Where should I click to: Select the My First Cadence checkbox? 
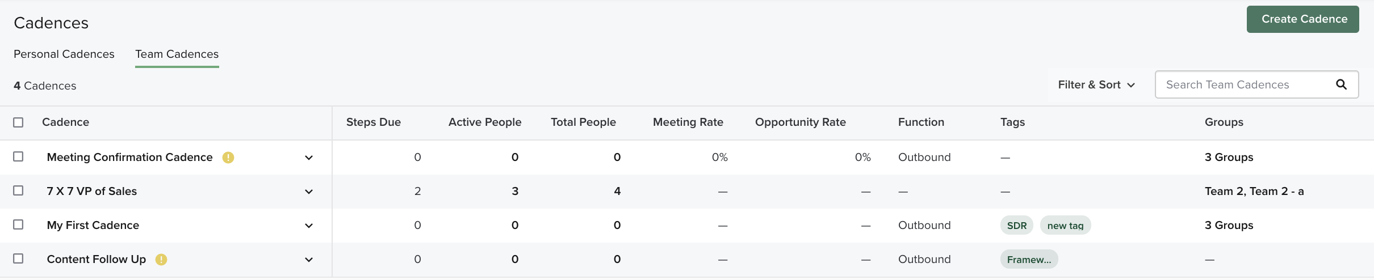[x=18, y=224]
